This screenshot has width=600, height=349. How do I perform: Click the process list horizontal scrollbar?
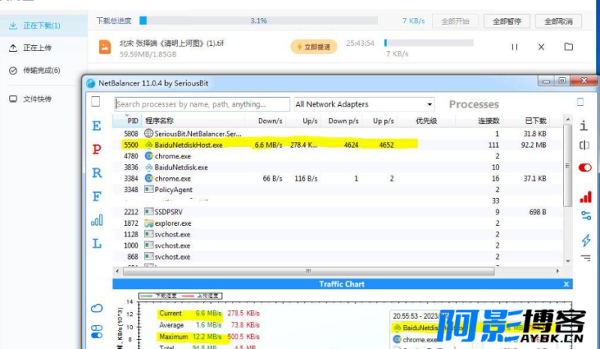pos(308,271)
